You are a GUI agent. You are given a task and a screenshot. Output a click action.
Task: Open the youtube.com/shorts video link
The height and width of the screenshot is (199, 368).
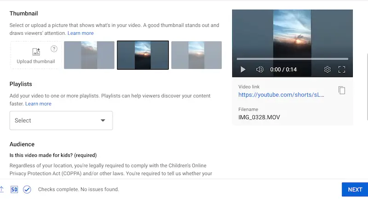tap(281, 95)
